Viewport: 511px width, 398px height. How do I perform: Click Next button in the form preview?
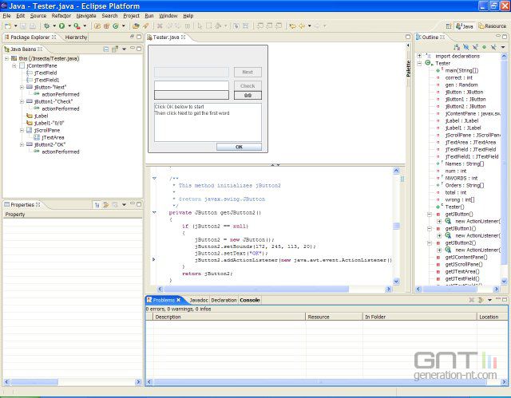(x=248, y=72)
